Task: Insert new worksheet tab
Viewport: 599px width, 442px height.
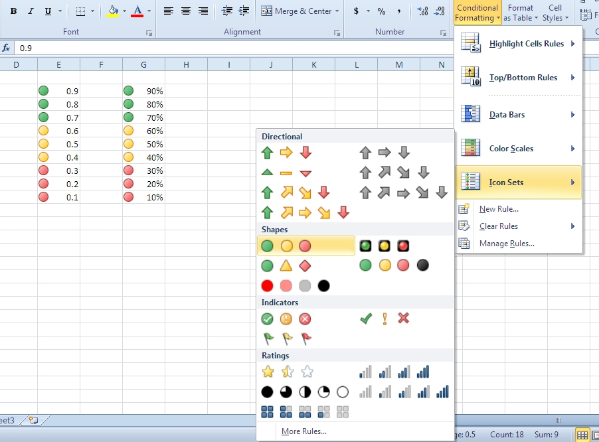Action: [x=34, y=420]
